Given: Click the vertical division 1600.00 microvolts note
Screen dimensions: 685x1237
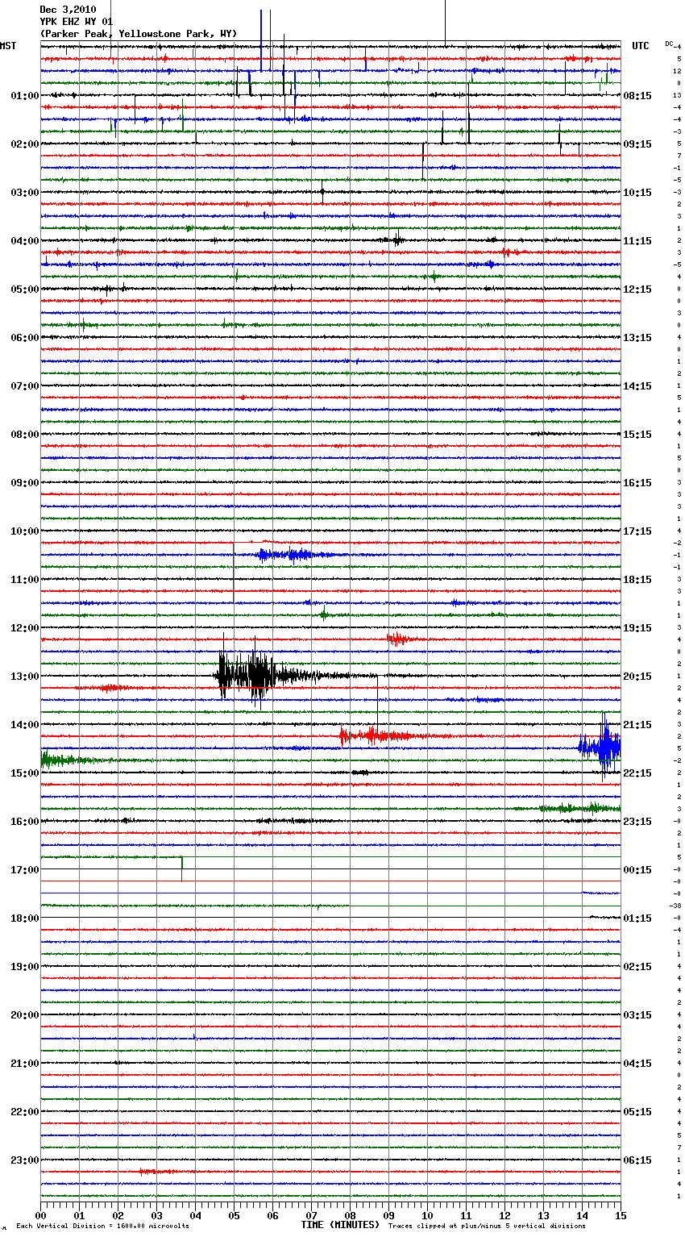Looking at the screenshot, I should [x=102, y=1226].
